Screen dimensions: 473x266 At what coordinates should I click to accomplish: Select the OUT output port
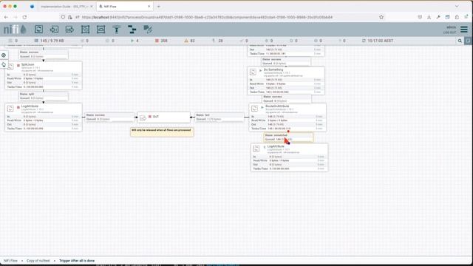point(164,117)
